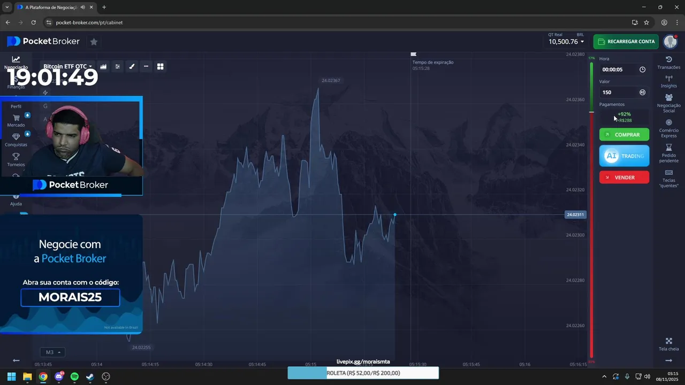Open Windows Start menu

tap(11, 376)
